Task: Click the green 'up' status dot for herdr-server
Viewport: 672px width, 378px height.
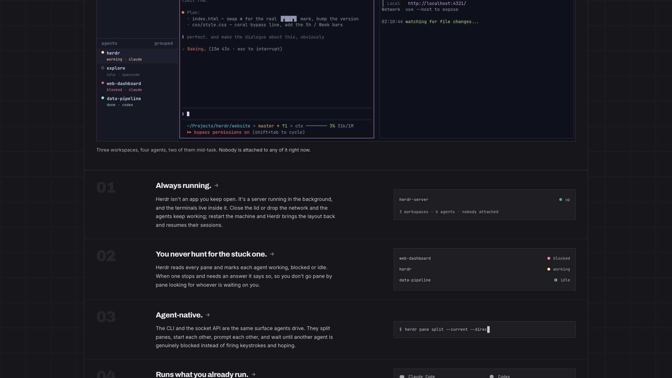Action: [561, 199]
